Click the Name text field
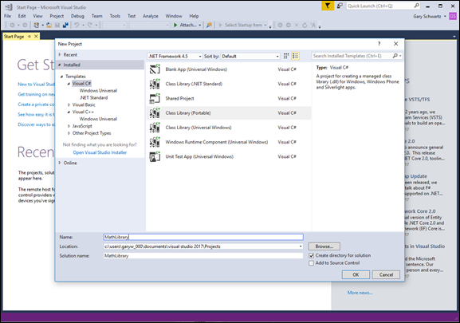This screenshot has width=460, height=323. (x=203, y=237)
